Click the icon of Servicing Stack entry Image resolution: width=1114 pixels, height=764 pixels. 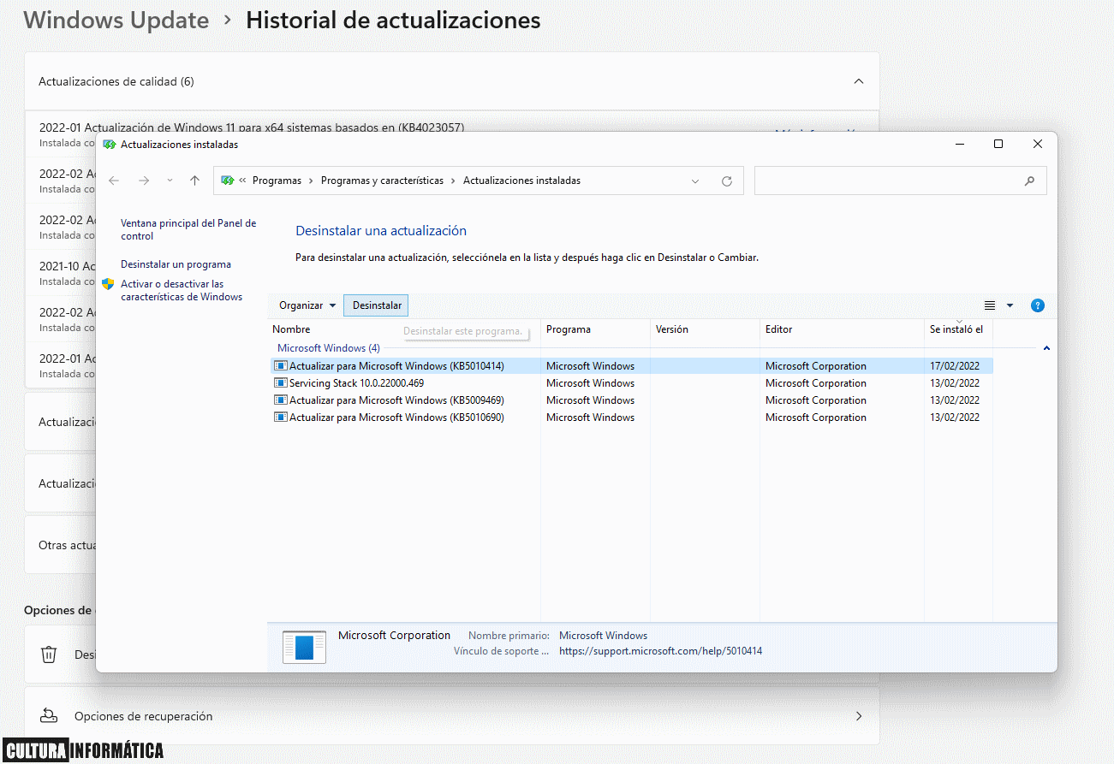280,383
